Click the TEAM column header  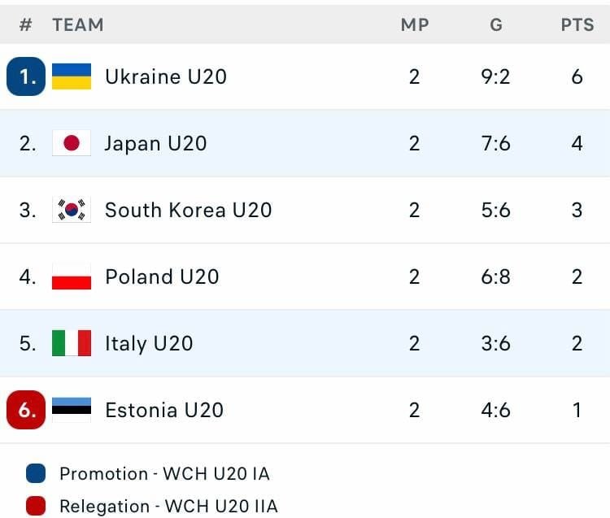(78, 24)
